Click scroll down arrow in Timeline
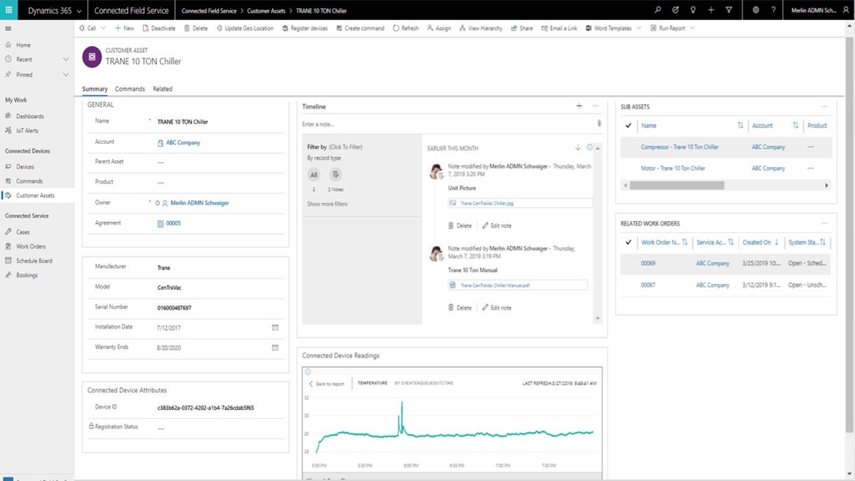 (598, 319)
